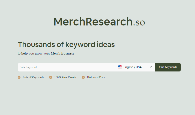Click the dropdown chevron arrow beside English / USA
Image resolution: width=195 pixels, height=115 pixels.
(151, 67)
